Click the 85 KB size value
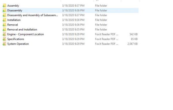 click(x=134, y=39)
